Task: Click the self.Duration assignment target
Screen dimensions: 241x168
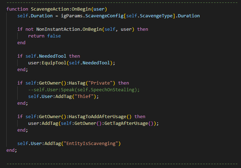Action: tap(35, 16)
